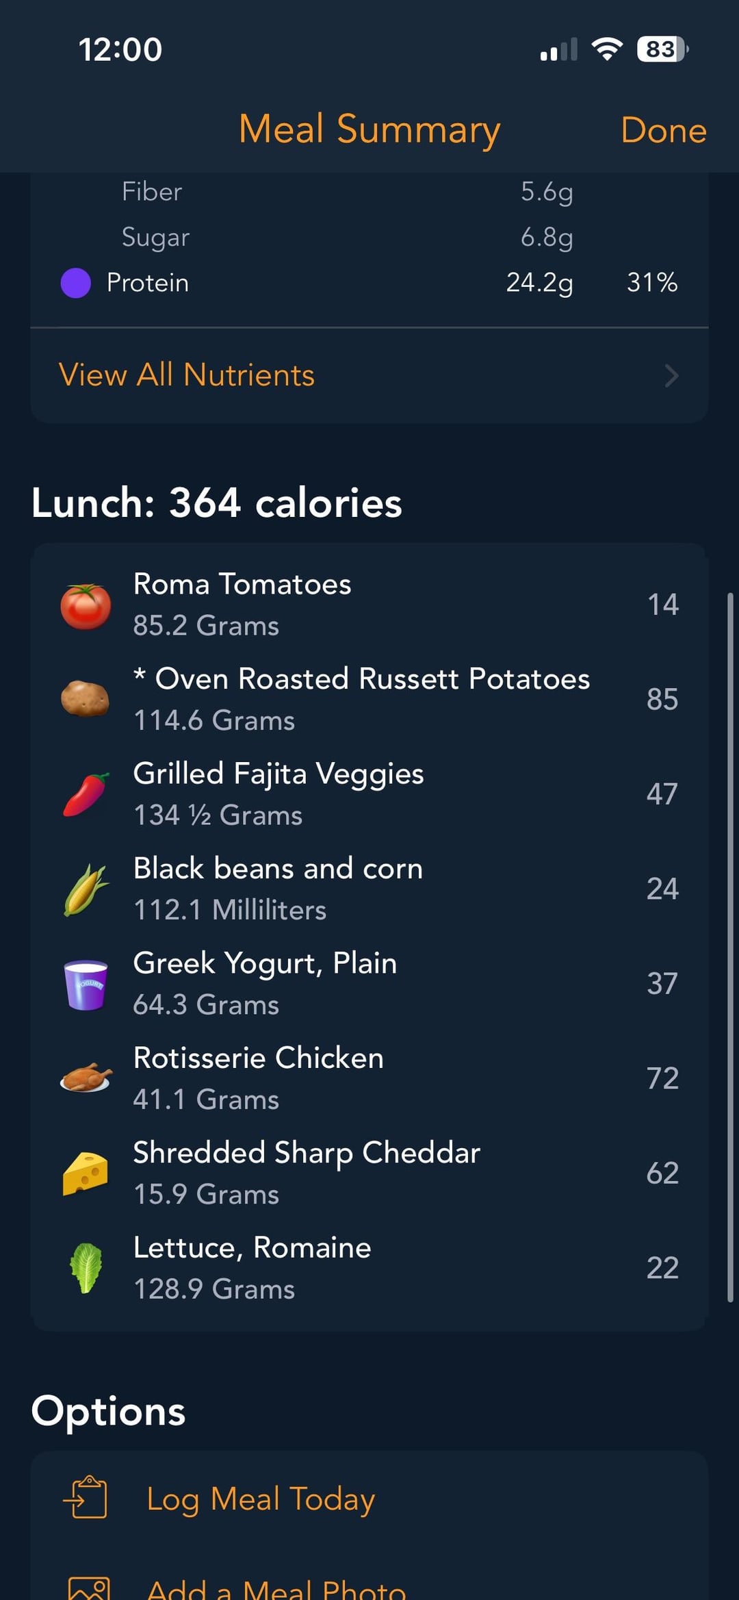Click the lunch list scrollbar

pyautogui.click(x=730, y=945)
